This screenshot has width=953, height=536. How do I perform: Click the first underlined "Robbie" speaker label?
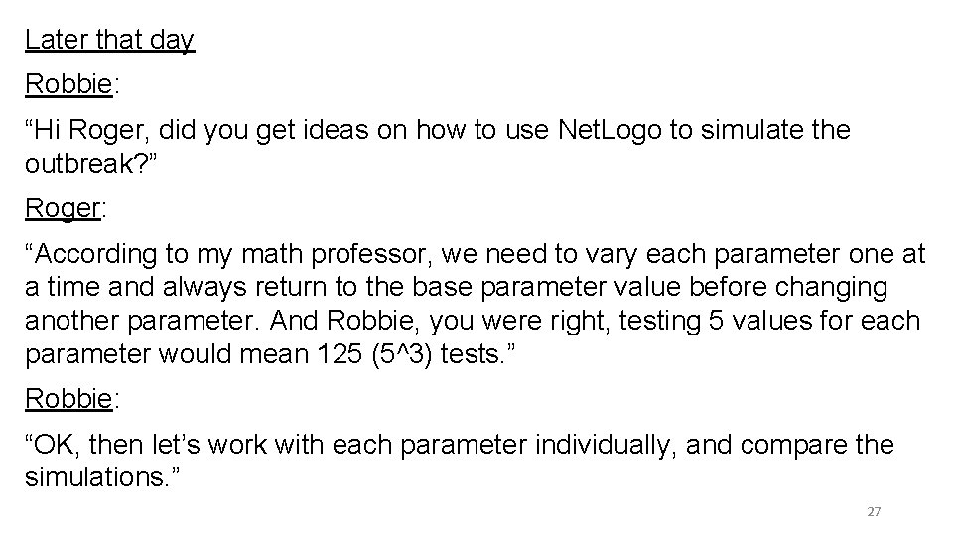pyautogui.click(x=68, y=84)
